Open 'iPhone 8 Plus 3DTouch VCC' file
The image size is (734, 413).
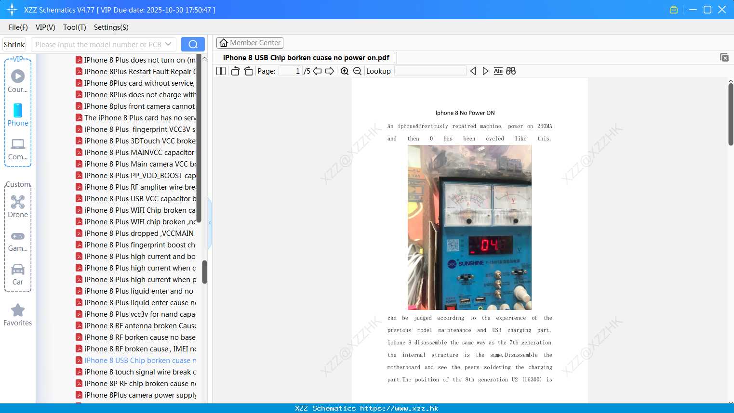coord(136,141)
